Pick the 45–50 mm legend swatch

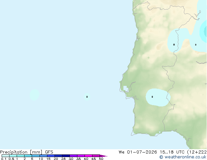tap(96, 156)
